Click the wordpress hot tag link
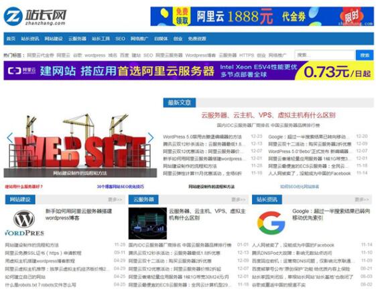 coord(95,56)
